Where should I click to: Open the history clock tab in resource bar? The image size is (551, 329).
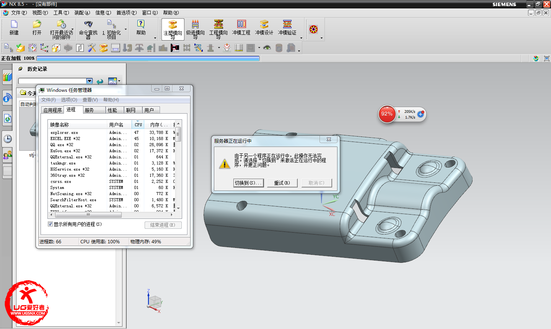[x=7, y=139]
